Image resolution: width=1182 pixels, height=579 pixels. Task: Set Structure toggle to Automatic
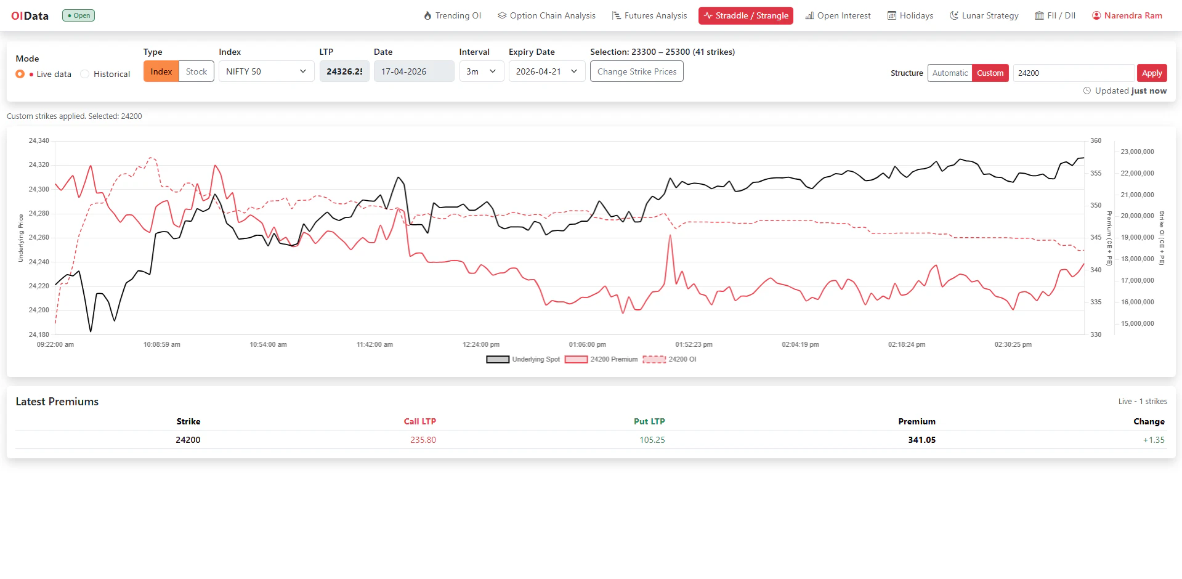point(950,73)
